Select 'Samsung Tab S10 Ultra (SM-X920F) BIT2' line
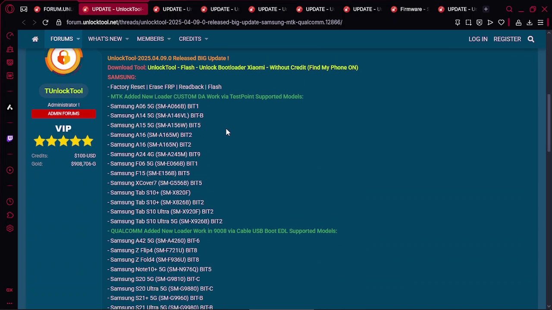The width and height of the screenshot is (552, 310). coord(160,211)
